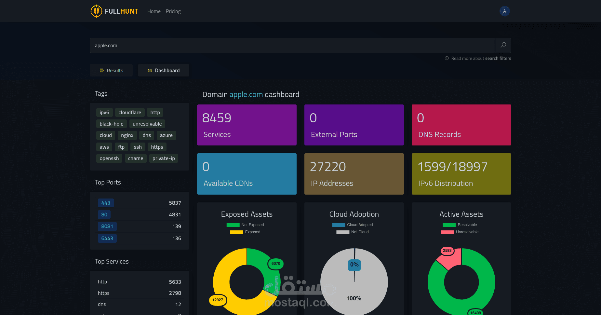
Task: Click the search magnifier icon
Action: point(503,45)
